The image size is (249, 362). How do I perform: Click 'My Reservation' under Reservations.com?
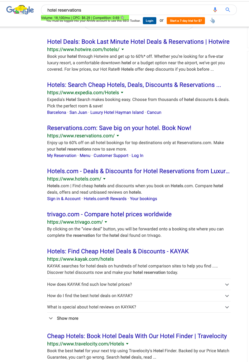(x=61, y=155)
